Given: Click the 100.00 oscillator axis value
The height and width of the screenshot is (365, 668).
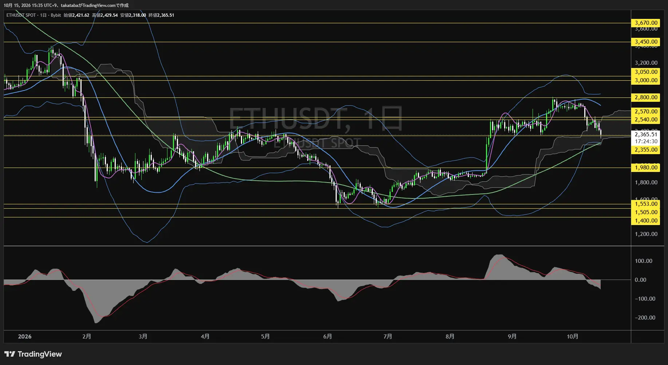Looking at the screenshot, I should pyautogui.click(x=644, y=261).
